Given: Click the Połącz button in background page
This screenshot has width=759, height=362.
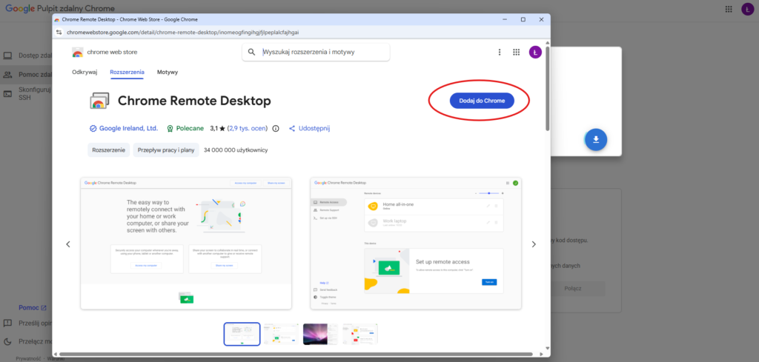Looking at the screenshot, I should pyautogui.click(x=573, y=289).
